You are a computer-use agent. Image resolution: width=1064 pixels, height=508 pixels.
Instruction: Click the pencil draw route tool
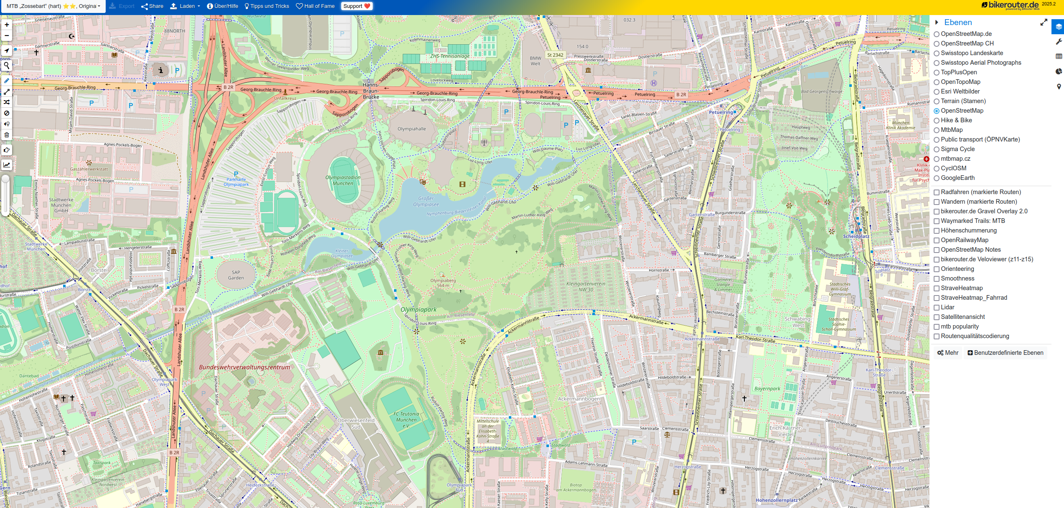click(x=7, y=81)
